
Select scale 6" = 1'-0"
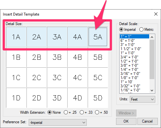[x=135, y=40]
